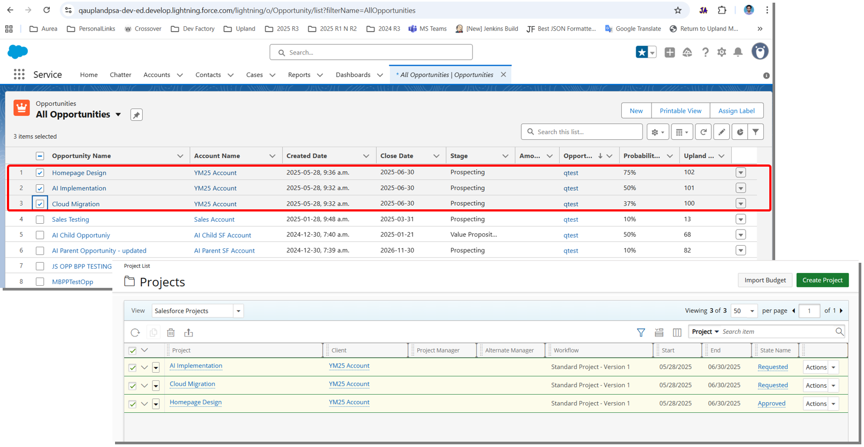Open Project search-type dropdown
Screen dimensions: 864x447
point(705,332)
